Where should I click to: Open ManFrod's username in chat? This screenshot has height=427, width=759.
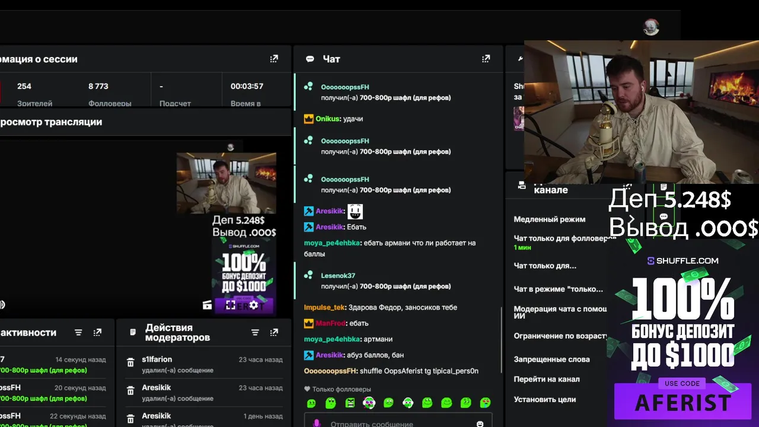(x=330, y=323)
